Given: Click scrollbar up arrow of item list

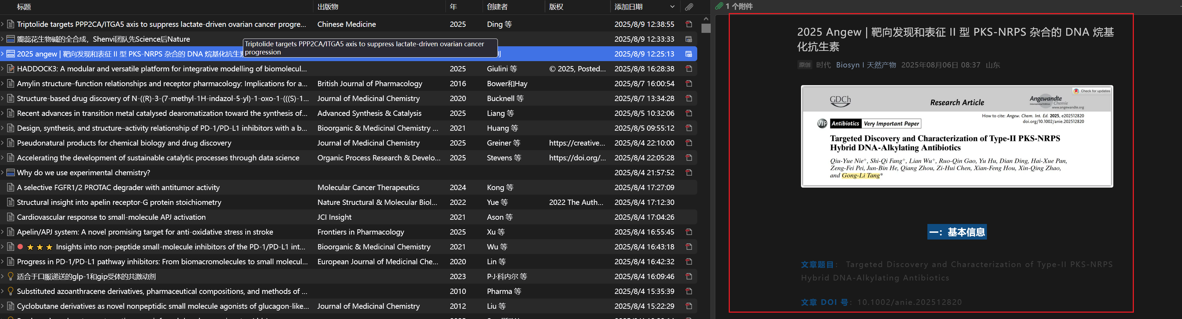Looking at the screenshot, I should tap(706, 19).
